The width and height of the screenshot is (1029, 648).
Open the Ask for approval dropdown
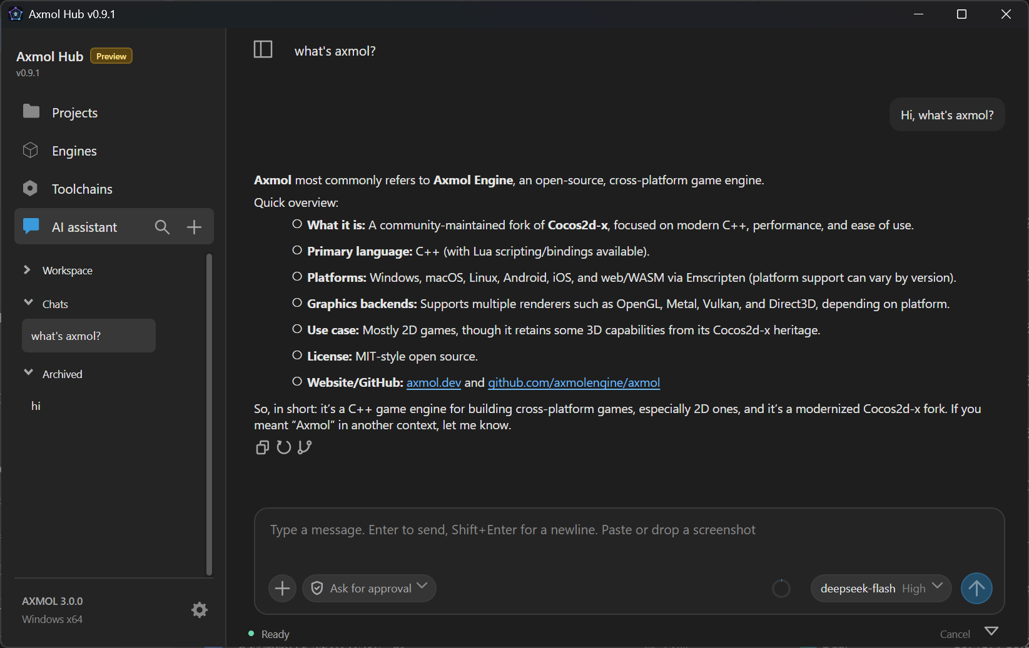click(x=369, y=588)
